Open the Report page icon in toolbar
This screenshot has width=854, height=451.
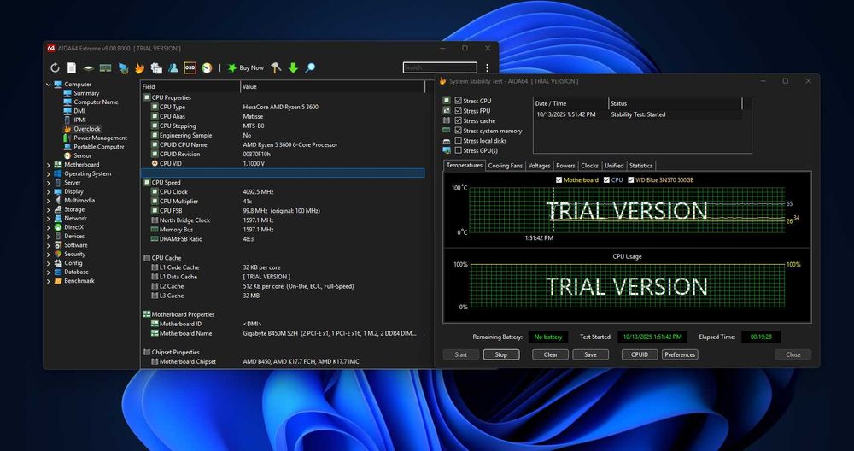[72, 67]
